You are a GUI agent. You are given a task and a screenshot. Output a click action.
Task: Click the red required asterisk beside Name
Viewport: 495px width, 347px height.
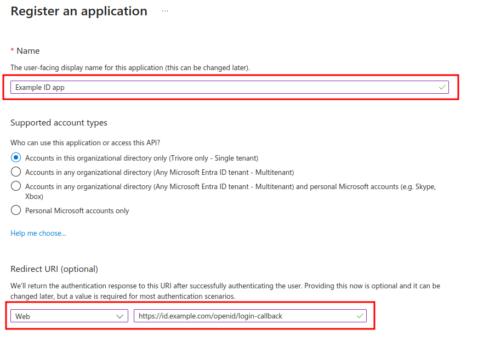13,50
